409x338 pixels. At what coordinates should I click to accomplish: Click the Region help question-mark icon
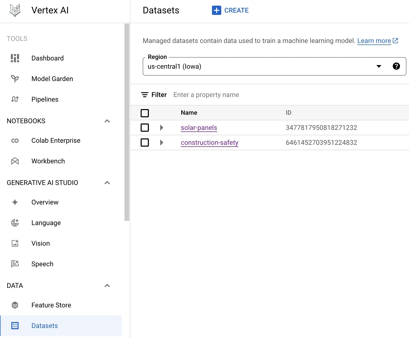396,66
